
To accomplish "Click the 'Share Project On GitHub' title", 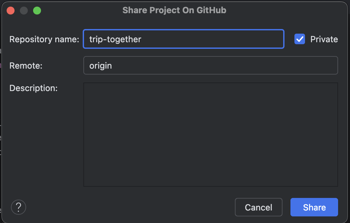I will coord(174,10).
